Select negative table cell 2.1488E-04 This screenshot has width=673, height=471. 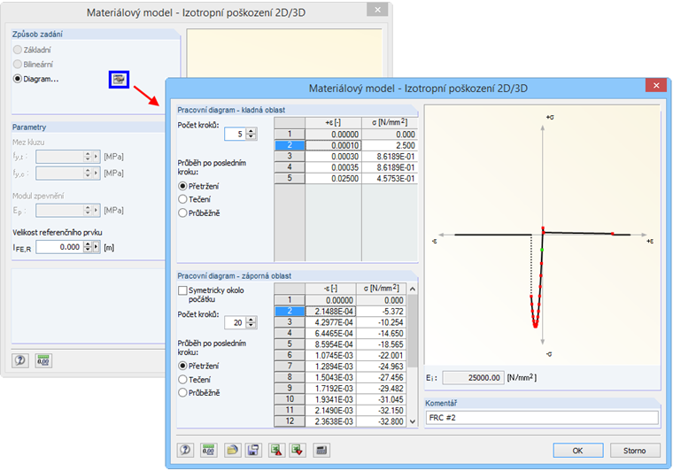click(330, 312)
